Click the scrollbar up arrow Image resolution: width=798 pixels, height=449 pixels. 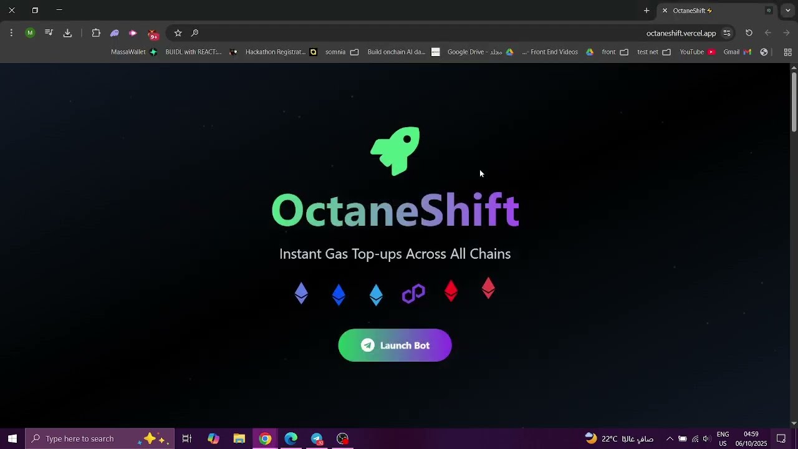pos(794,67)
